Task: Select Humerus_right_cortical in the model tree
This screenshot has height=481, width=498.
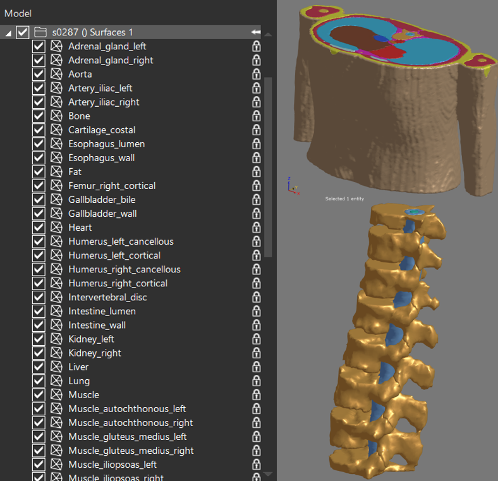Action: tap(118, 283)
